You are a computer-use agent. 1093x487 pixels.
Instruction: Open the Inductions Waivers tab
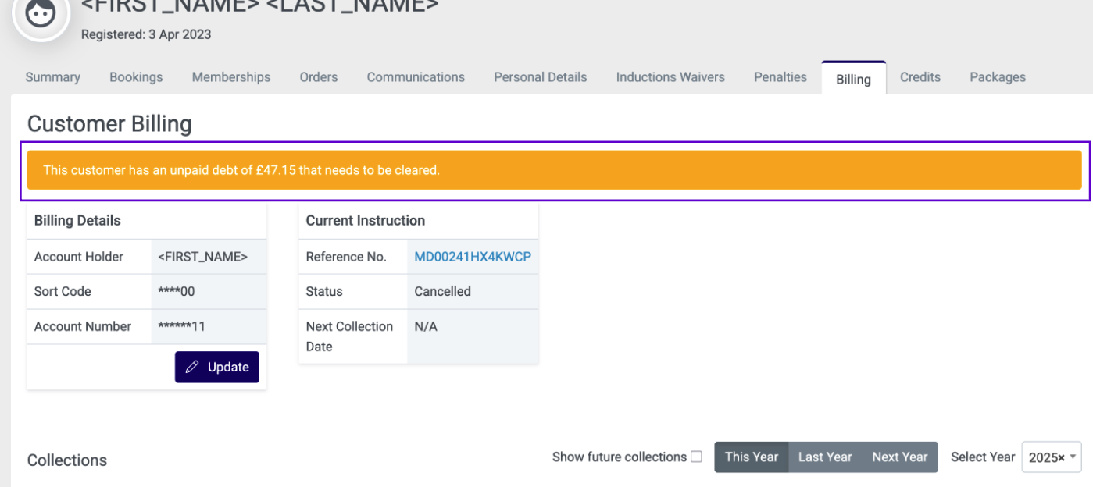[x=670, y=77]
